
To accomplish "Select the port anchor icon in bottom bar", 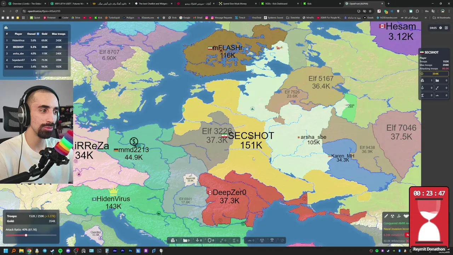I will pyautogui.click(x=197, y=240).
